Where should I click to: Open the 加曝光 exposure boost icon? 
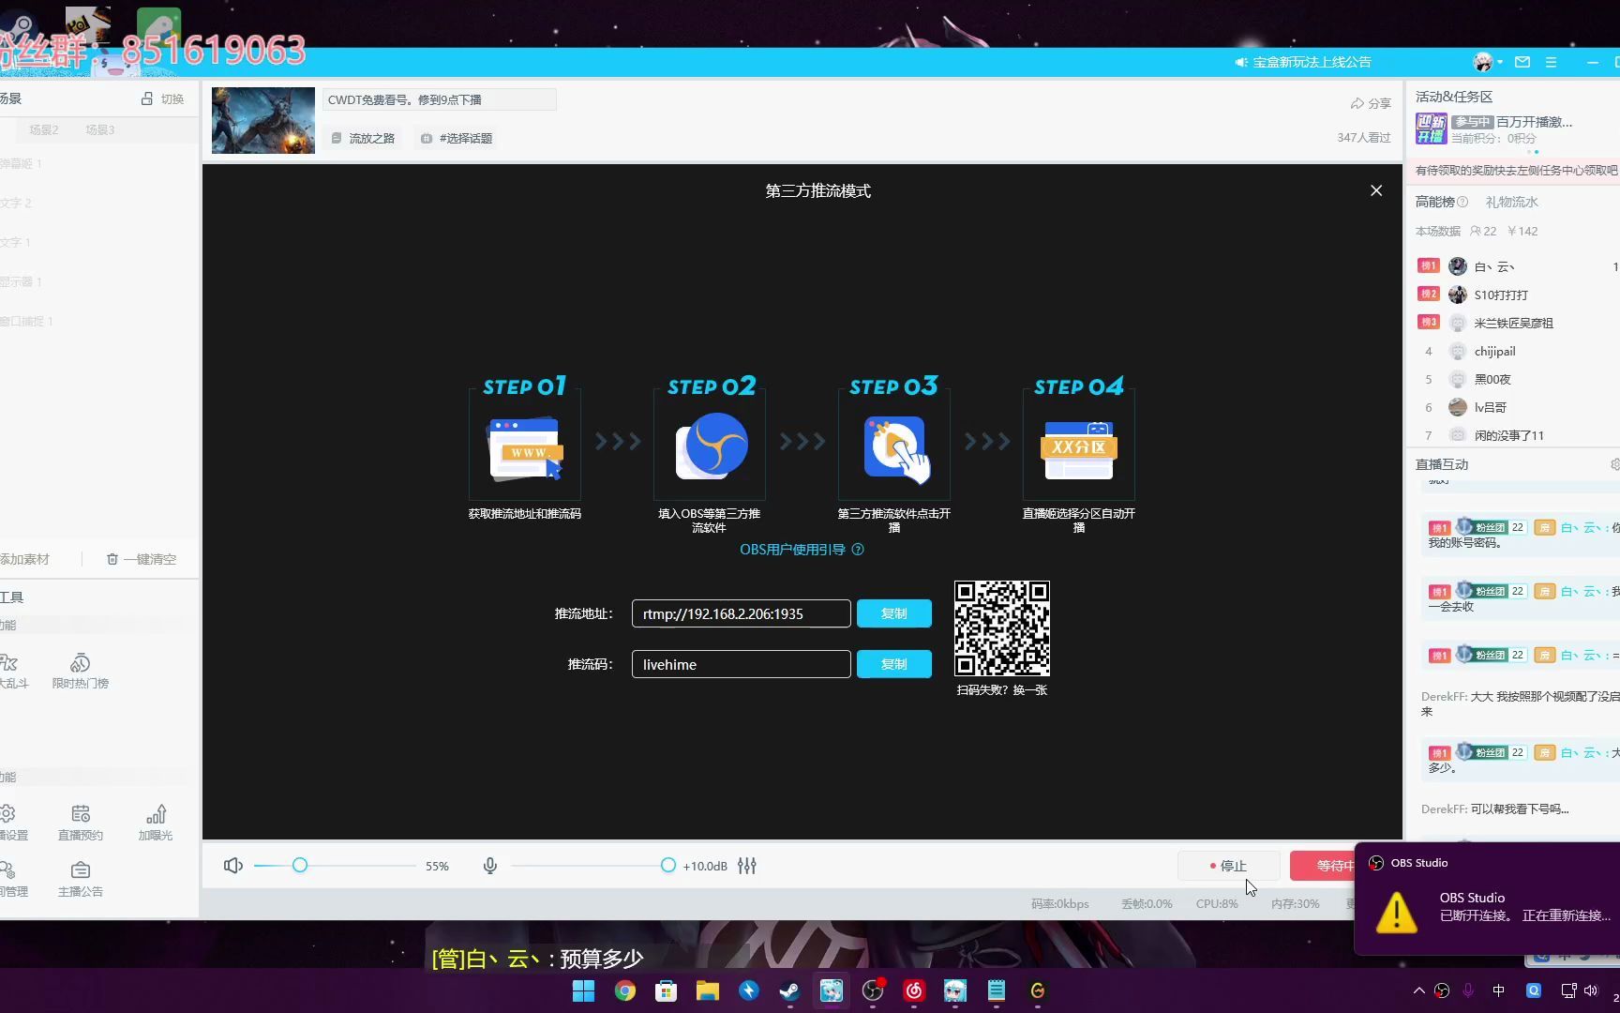point(156,823)
